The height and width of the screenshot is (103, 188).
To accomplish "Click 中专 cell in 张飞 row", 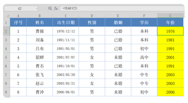I will tap(144, 75).
